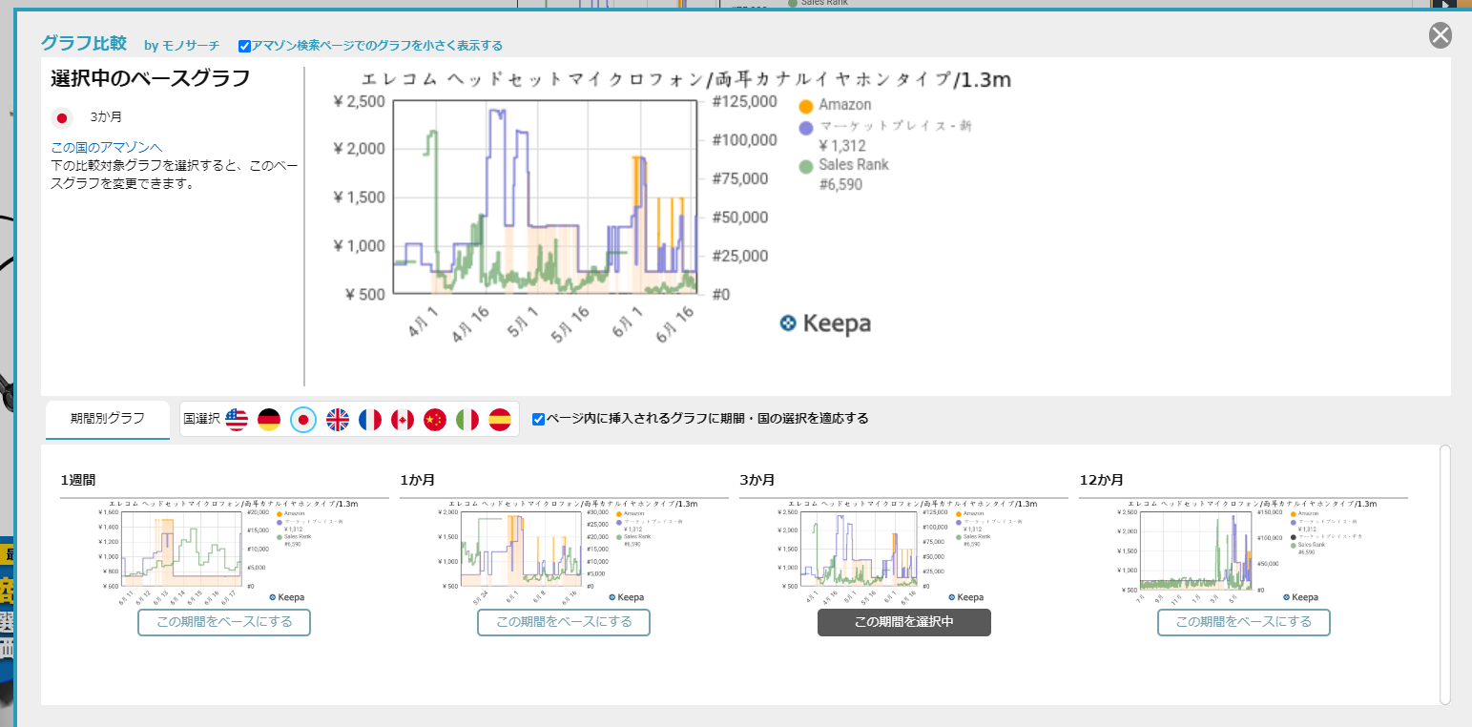
Task: Click the purple マーケットプレイス legend dot in base graph
Action: coord(806,127)
